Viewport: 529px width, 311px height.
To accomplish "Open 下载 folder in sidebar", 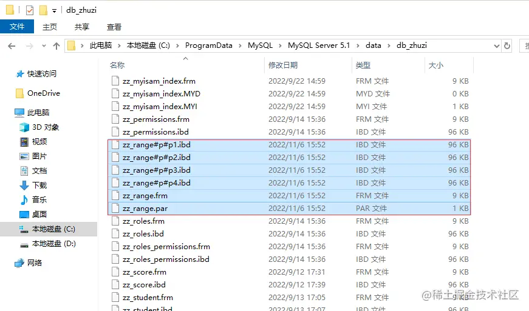I will click(x=39, y=185).
